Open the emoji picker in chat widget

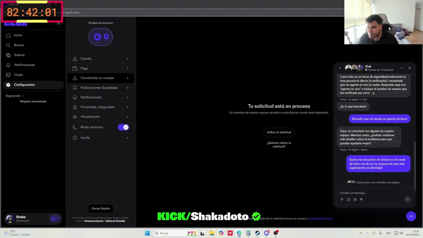(348, 199)
